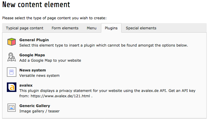
Task: Click the 'Versatile news system' description
Action: coord(39,76)
